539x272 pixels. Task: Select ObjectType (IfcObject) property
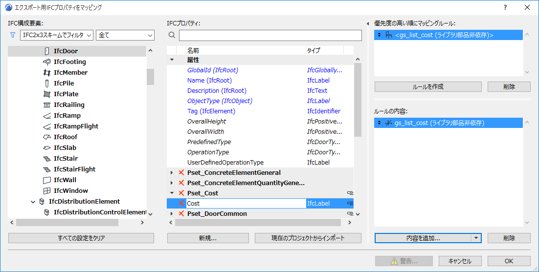click(x=260, y=101)
